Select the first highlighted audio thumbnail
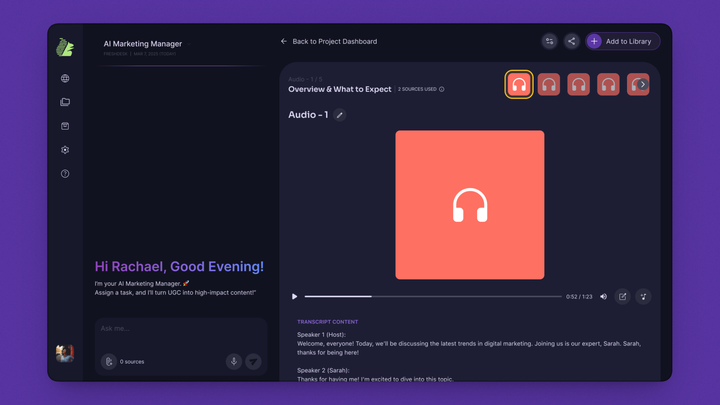The width and height of the screenshot is (720, 405). pyautogui.click(x=519, y=84)
